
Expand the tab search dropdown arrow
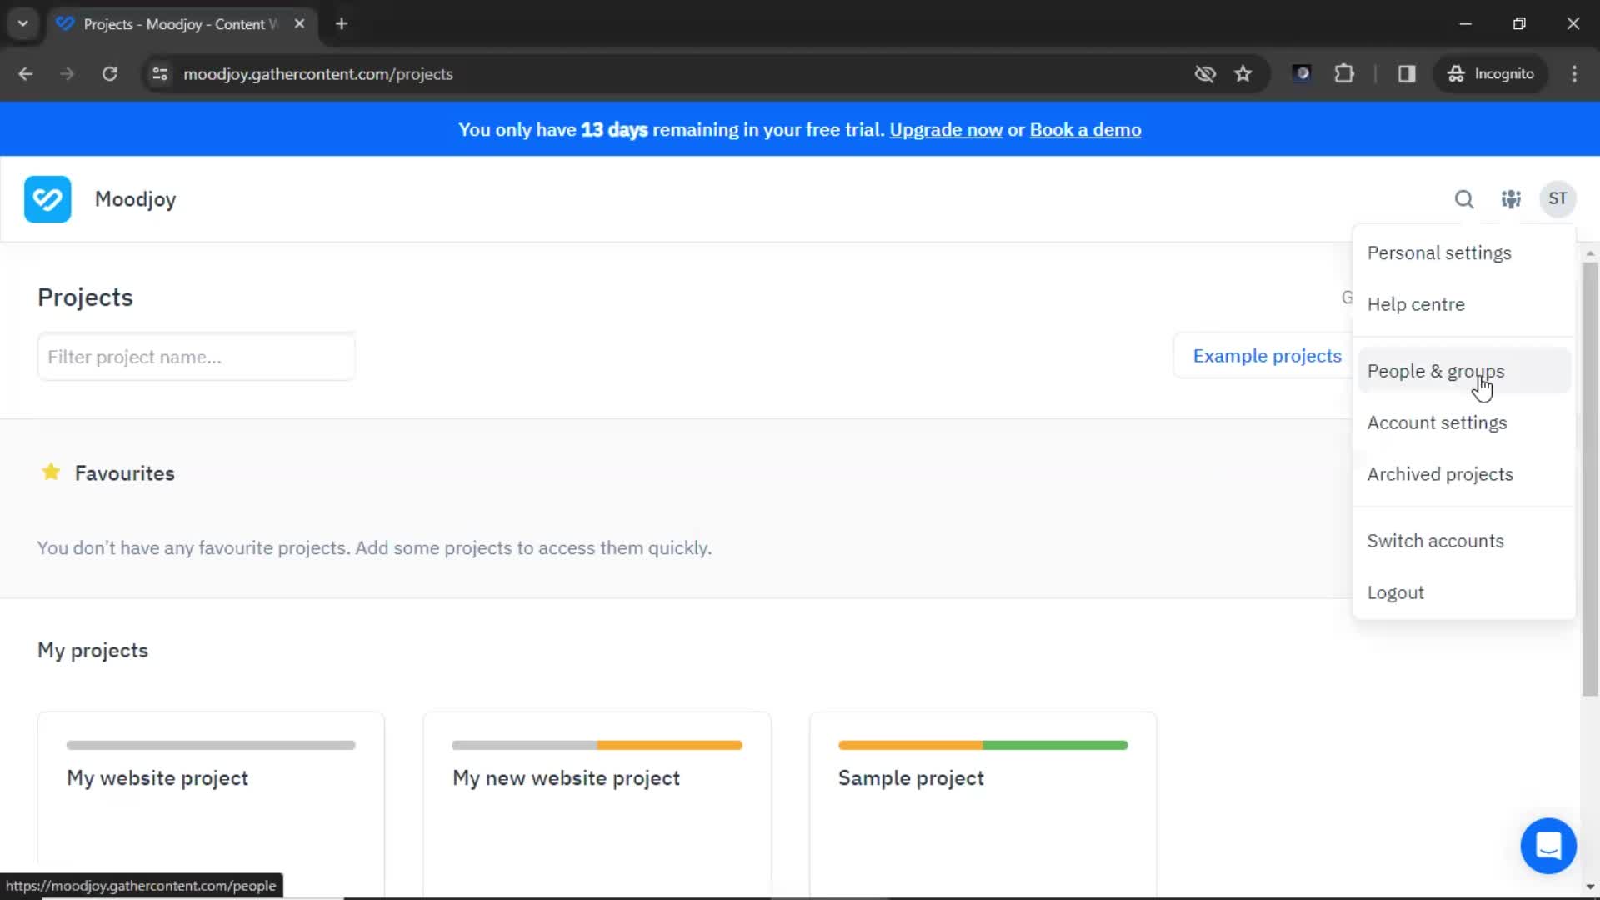tap(22, 24)
